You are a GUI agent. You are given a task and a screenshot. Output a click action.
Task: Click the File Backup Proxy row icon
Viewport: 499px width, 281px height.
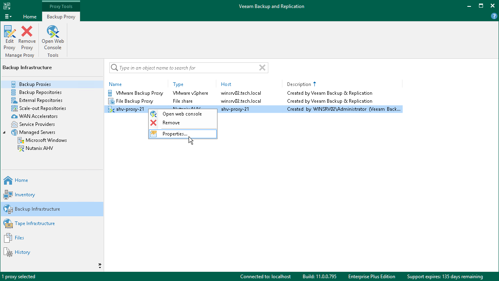[x=111, y=101]
